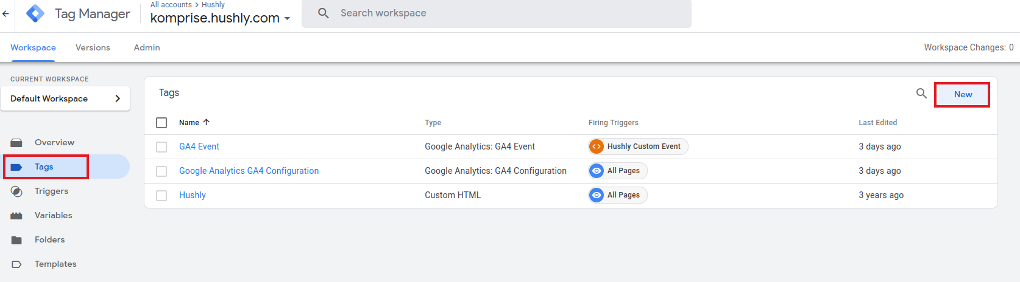Screen dimensions: 1020x282
Task: Click All Pages chip in Hushly row
Action: point(618,195)
